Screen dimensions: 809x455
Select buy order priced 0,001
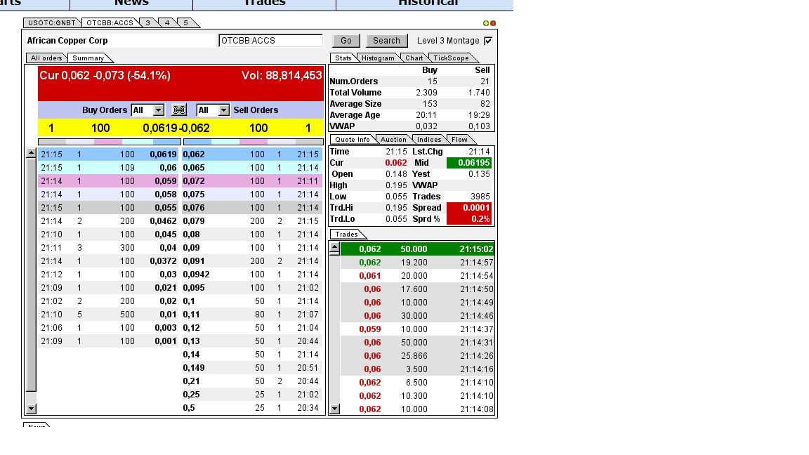pyautogui.click(x=108, y=341)
